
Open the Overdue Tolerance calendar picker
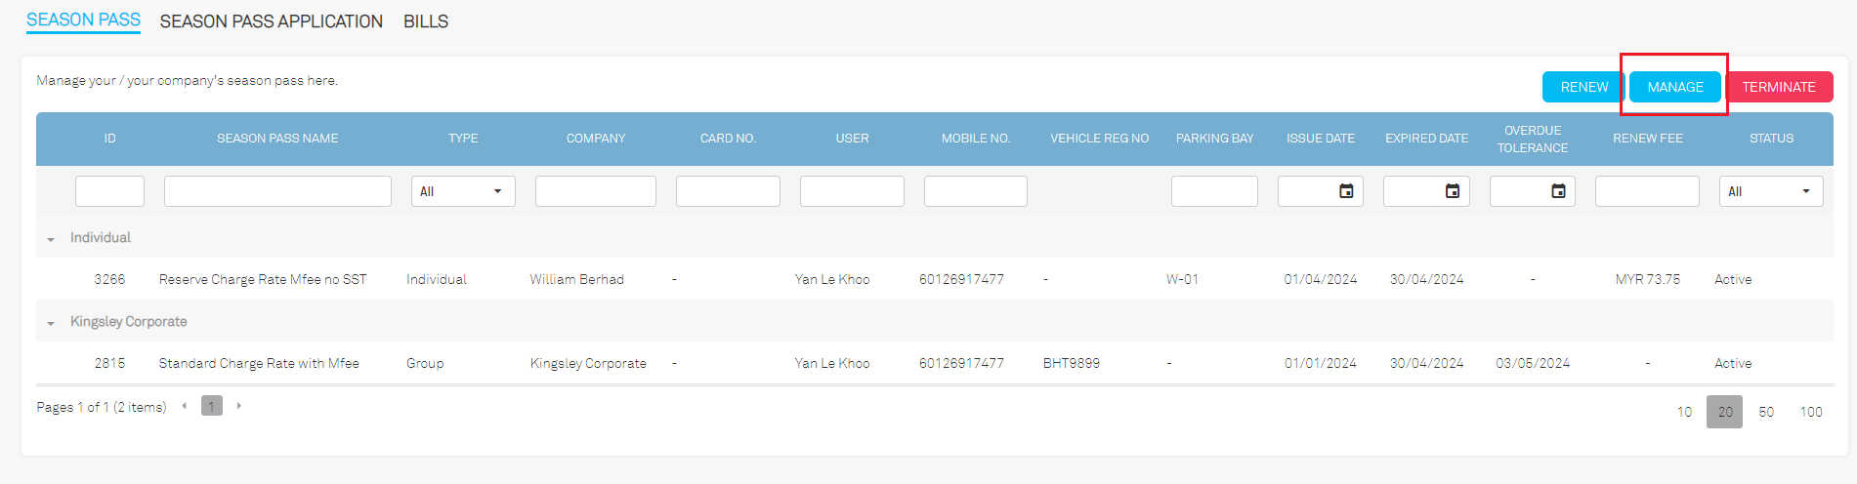tap(1558, 191)
